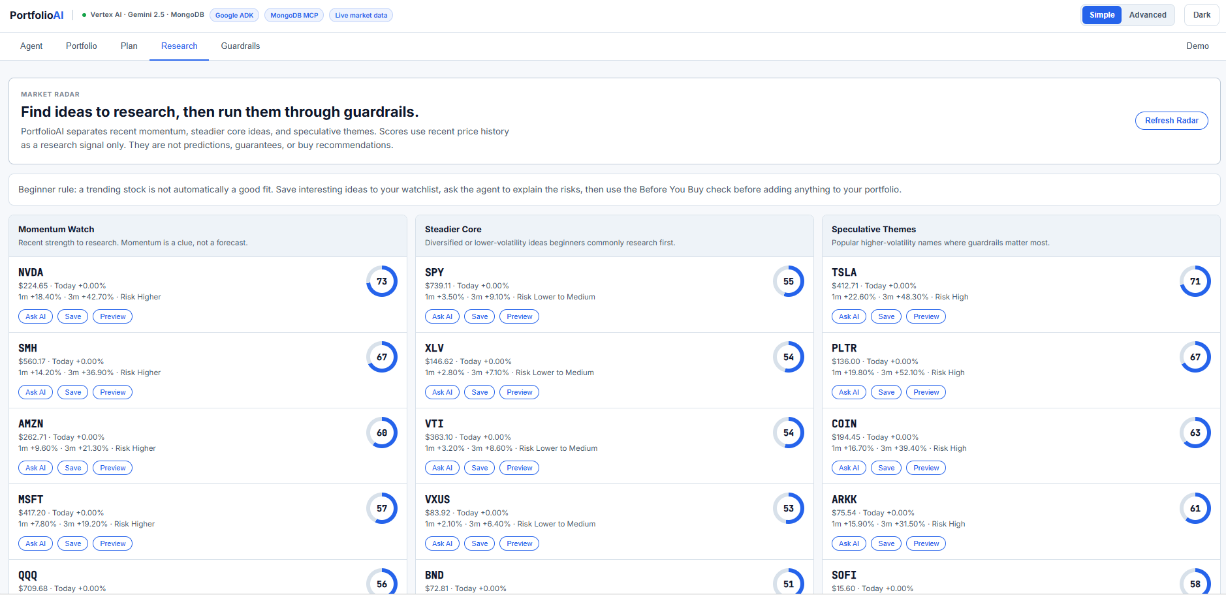The image size is (1226, 595).
Task: Click the Refresh Radar button
Action: point(1172,121)
